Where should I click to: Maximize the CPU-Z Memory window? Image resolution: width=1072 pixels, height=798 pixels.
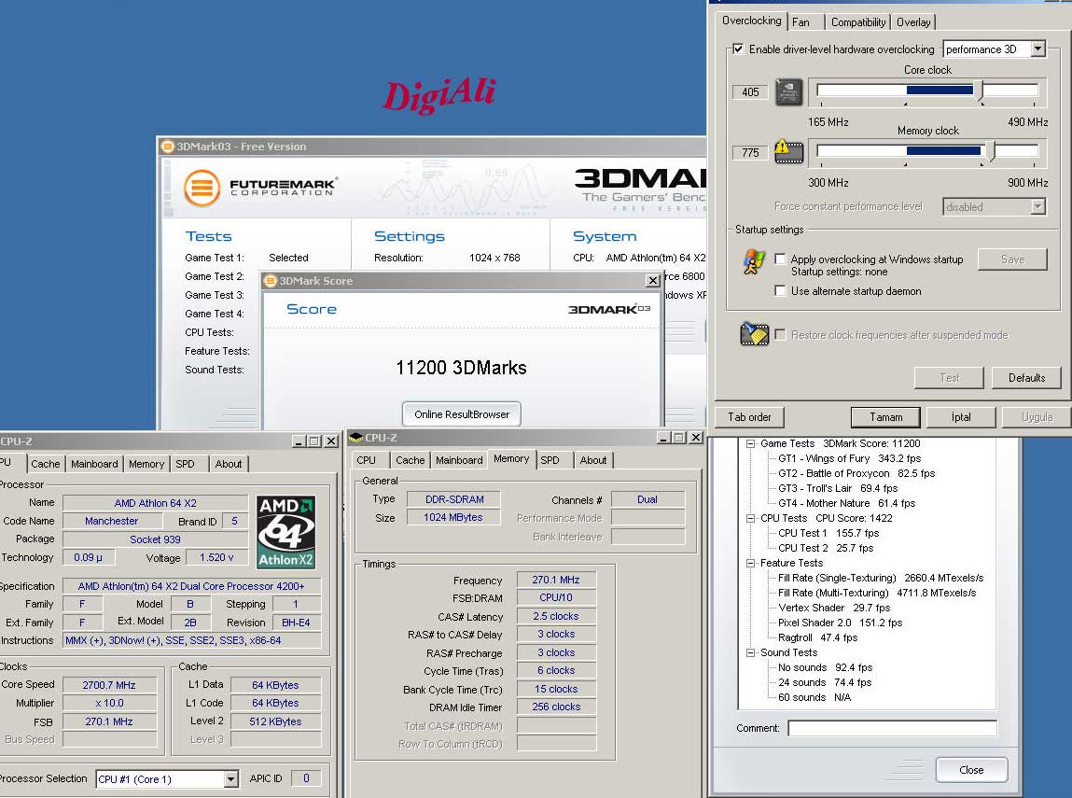tap(679, 437)
